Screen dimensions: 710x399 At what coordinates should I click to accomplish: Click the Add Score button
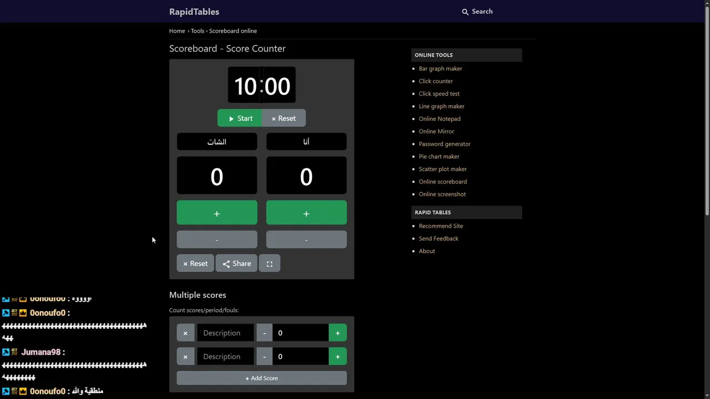coord(262,378)
